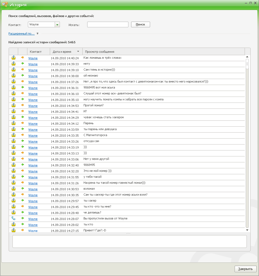
Task: Click message icon for 'ты хакер' row
Action: [14, 201]
